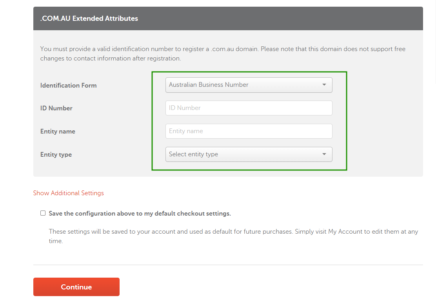Expand the Select entity type dropdown
This screenshot has width=436, height=302.
249,154
